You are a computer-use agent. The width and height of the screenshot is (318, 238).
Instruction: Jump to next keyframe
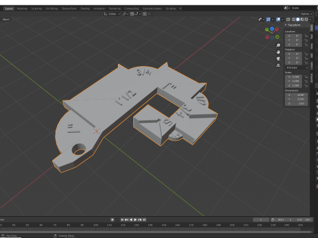click(x=140, y=219)
